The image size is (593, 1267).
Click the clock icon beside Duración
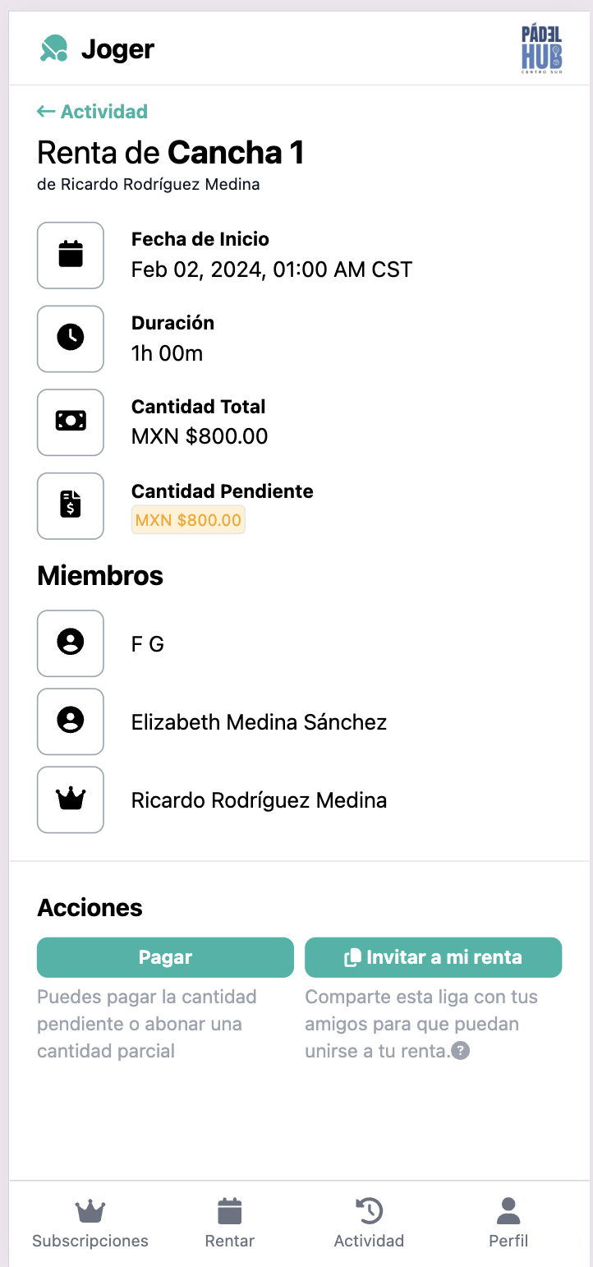[71, 339]
